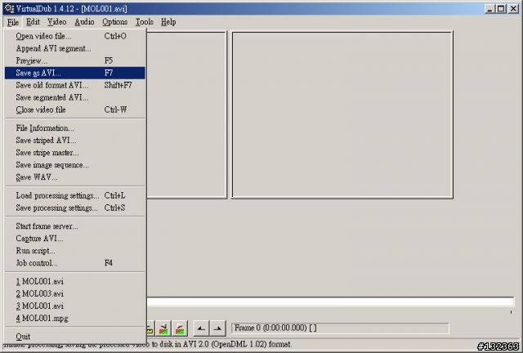Choose Preview... from File menu
This screenshot has height=353, width=523.
point(75,60)
